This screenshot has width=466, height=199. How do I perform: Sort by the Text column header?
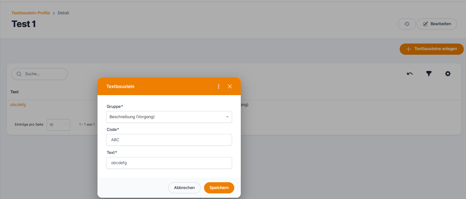click(15, 92)
